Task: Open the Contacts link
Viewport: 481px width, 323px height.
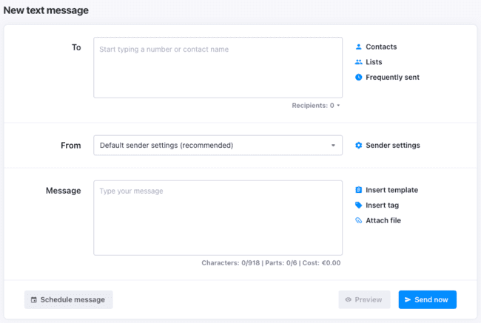Action: [x=381, y=47]
